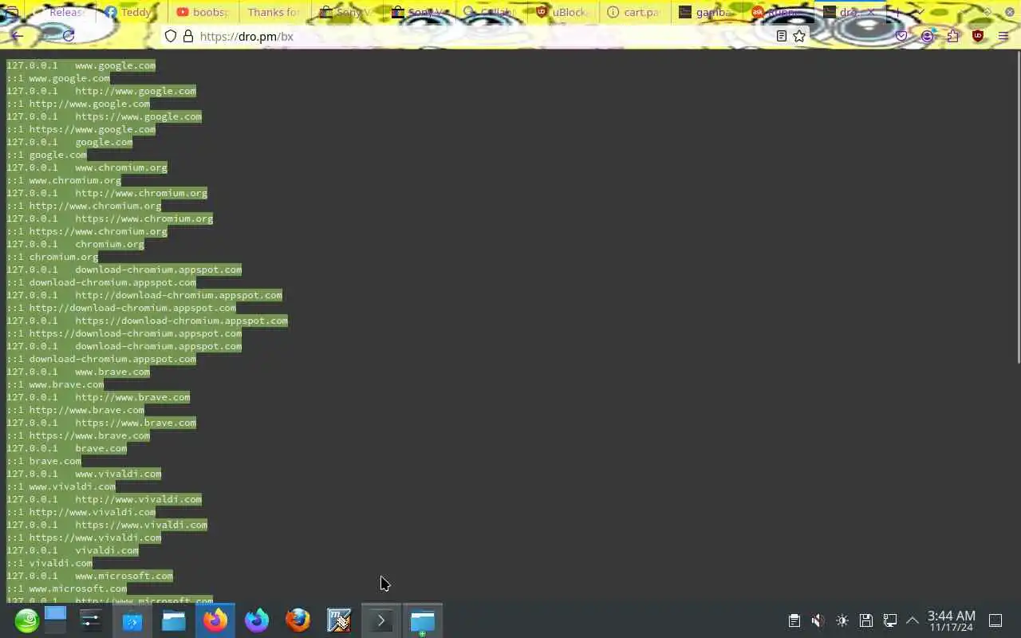The width and height of the screenshot is (1021, 638).
Task: Click line '127.0.0.1 www.vivaldi.com'
Action: click(84, 474)
